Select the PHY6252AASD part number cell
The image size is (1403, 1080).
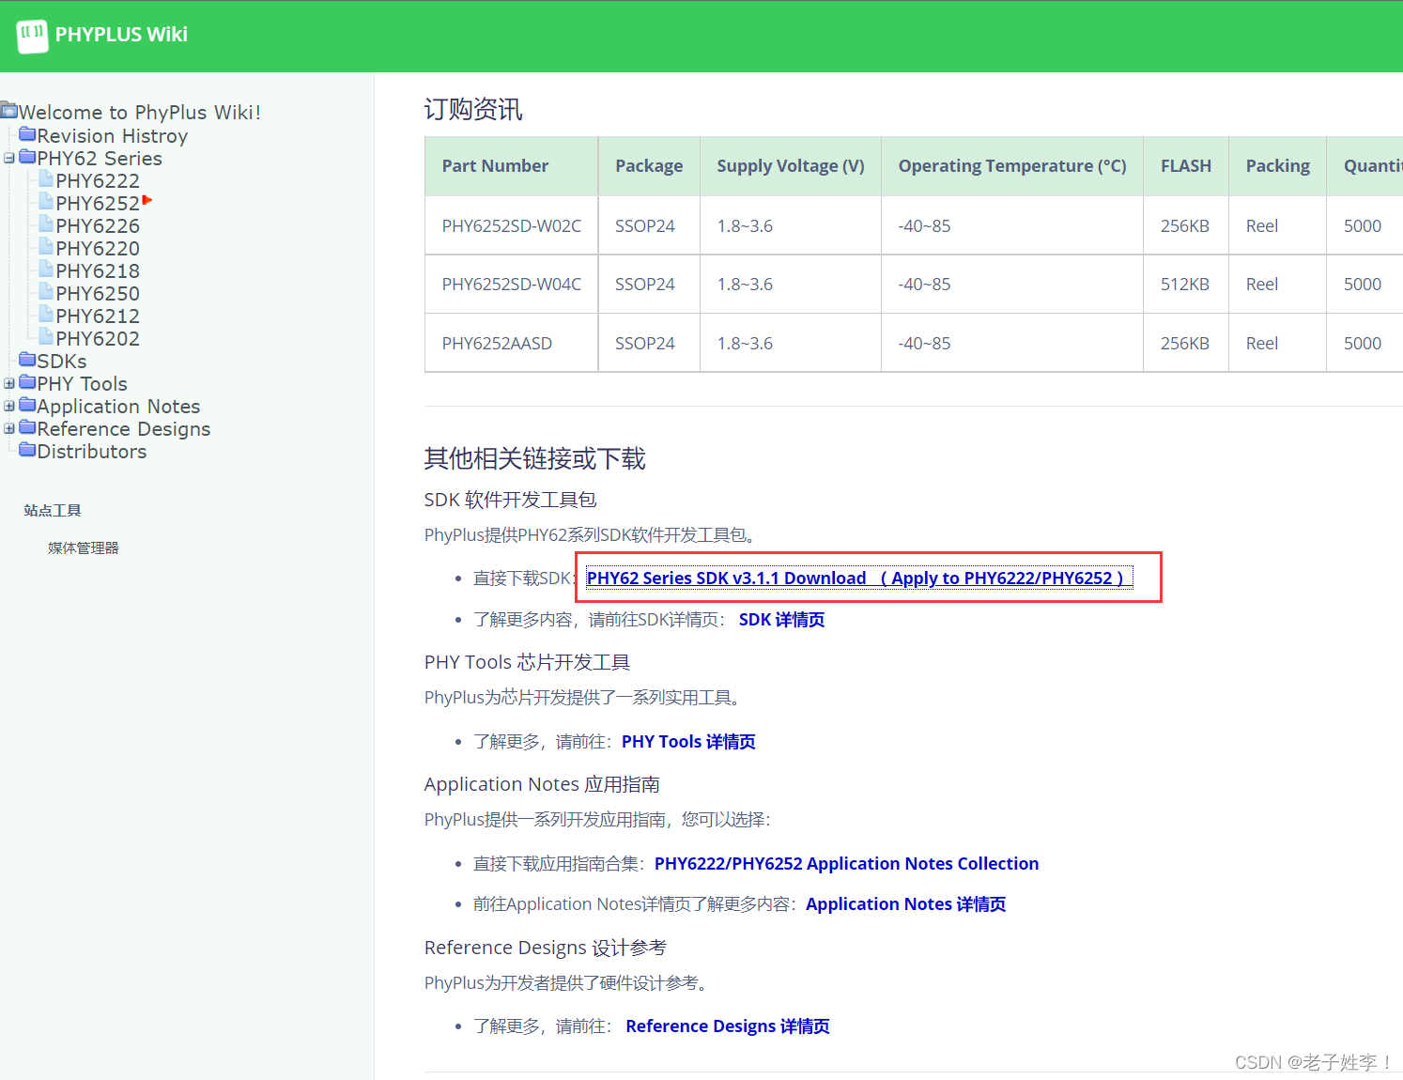512,343
